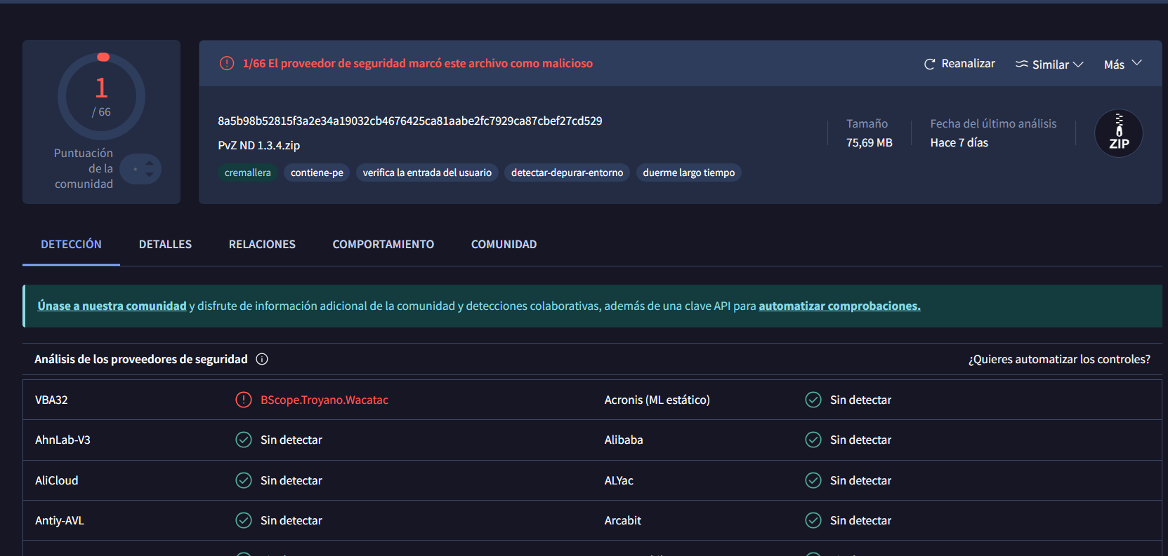1168x556 pixels.
Task: Click the ZIP file type icon
Action: point(1118,133)
